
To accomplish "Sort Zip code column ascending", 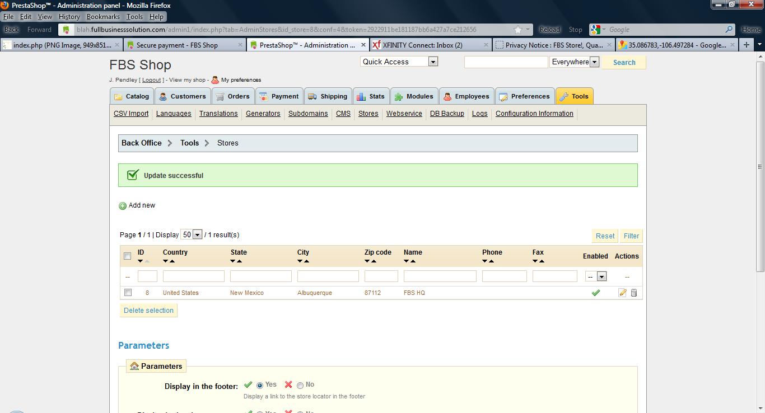I will [374, 261].
